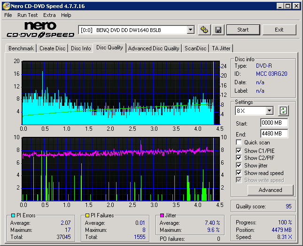Click the save floppy disk icon
Screen dimensions: 303x246
pyautogui.click(x=218, y=30)
